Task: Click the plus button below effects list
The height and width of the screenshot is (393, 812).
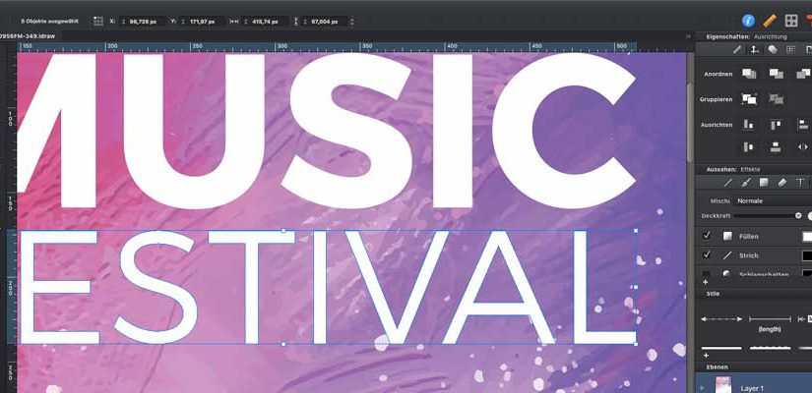Action: coord(705,282)
